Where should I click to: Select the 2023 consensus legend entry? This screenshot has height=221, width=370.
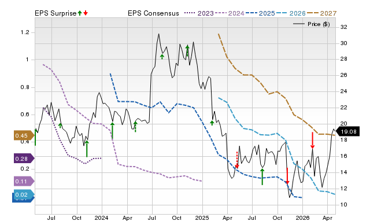199,13
